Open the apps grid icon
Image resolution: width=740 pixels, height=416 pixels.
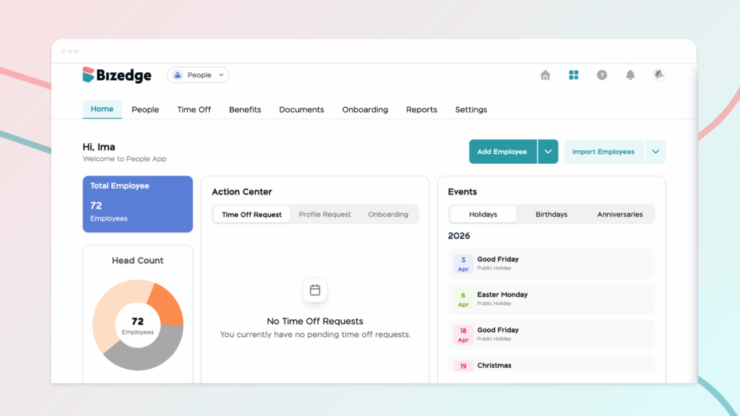(574, 75)
